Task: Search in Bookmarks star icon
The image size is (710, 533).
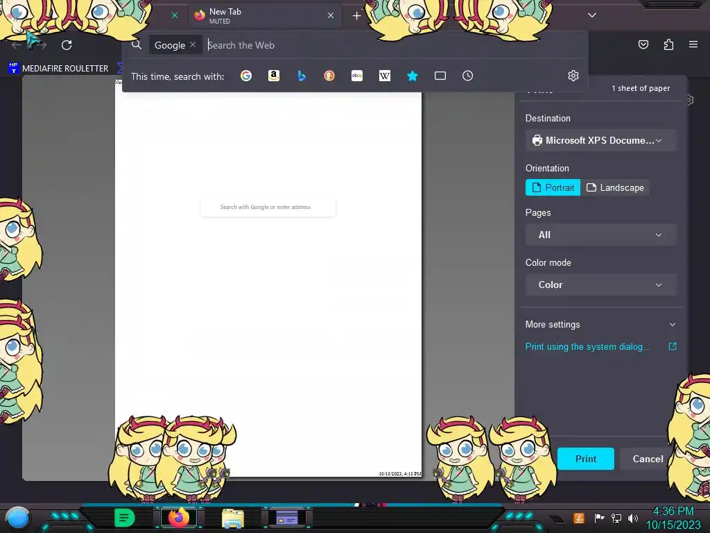Action: click(x=412, y=76)
